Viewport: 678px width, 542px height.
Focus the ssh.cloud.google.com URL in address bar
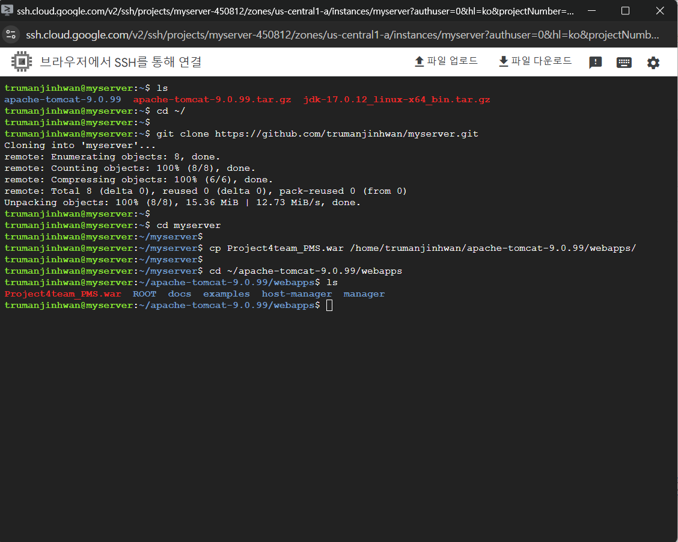coord(343,34)
